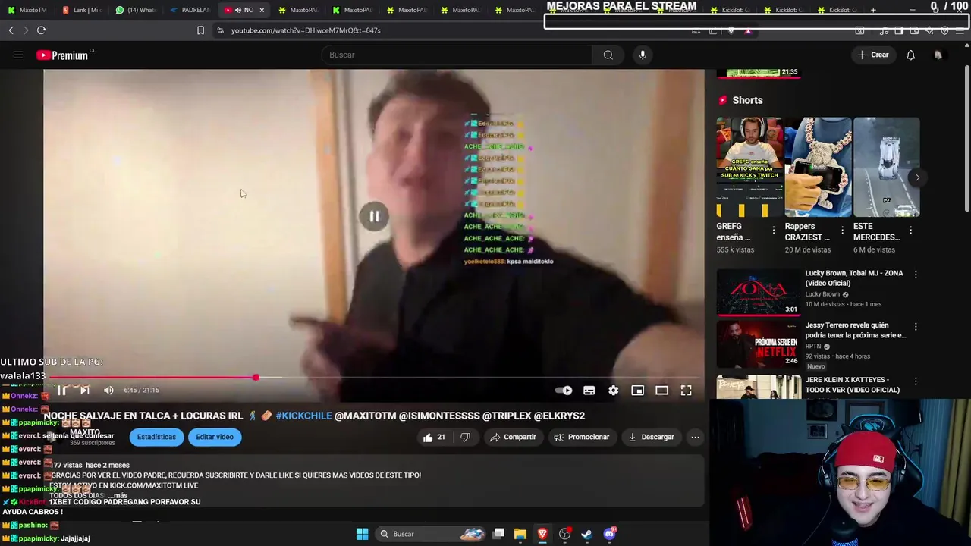971x546 pixels.
Task: Open the YouTube guide hamburger menu
Action: point(18,55)
